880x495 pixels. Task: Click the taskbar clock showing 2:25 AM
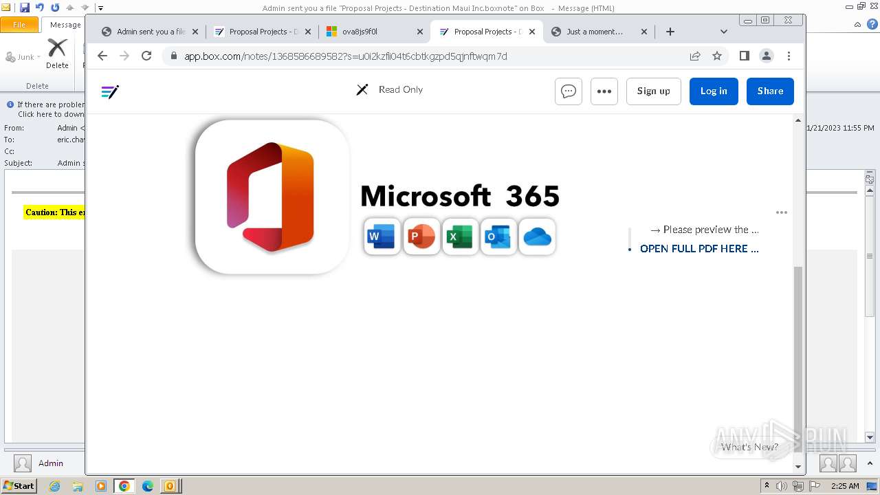tap(845, 486)
